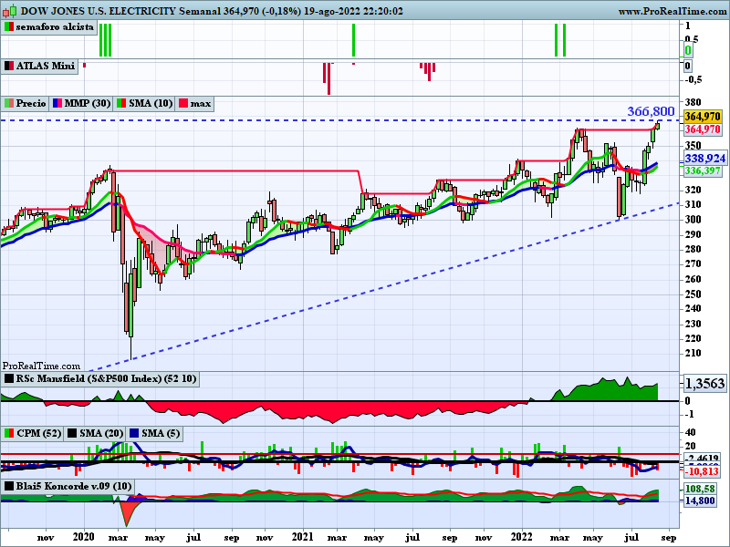Click the SMA (5) legend label
730x547 pixels.
tap(154, 434)
